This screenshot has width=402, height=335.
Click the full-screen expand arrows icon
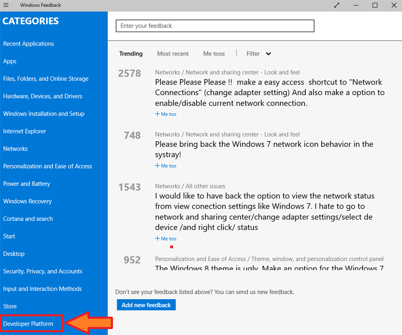[337, 5]
